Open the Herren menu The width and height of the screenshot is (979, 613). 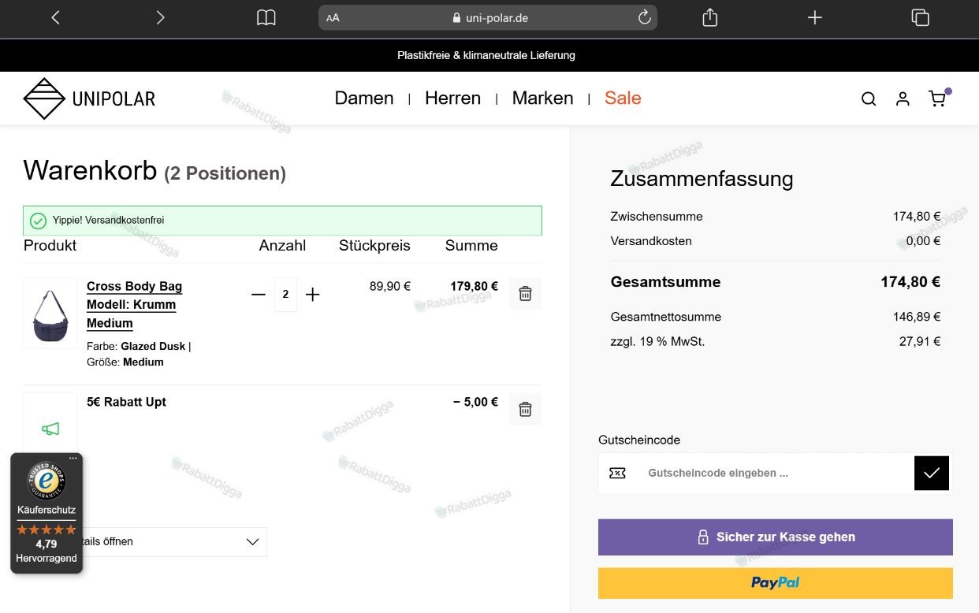[452, 98]
